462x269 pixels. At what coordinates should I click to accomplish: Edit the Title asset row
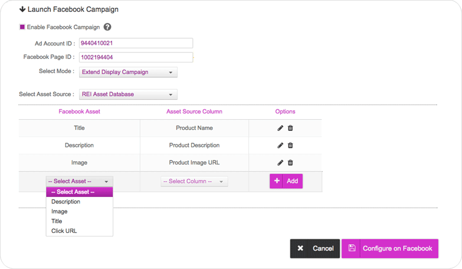click(x=280, y=128)
